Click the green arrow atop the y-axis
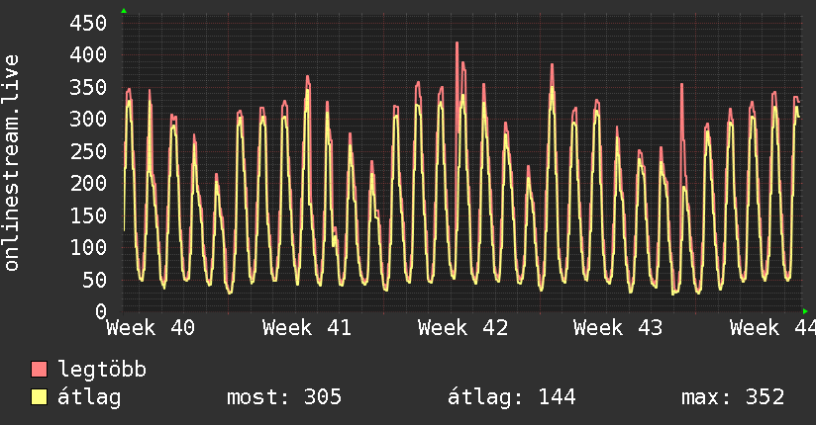Screen dimensions: 816x425 [124, 11]
